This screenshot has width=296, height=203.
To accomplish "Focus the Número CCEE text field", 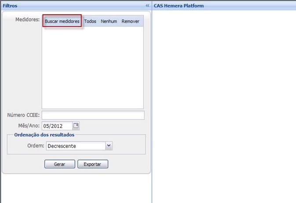I will click(x=93, y=115).
